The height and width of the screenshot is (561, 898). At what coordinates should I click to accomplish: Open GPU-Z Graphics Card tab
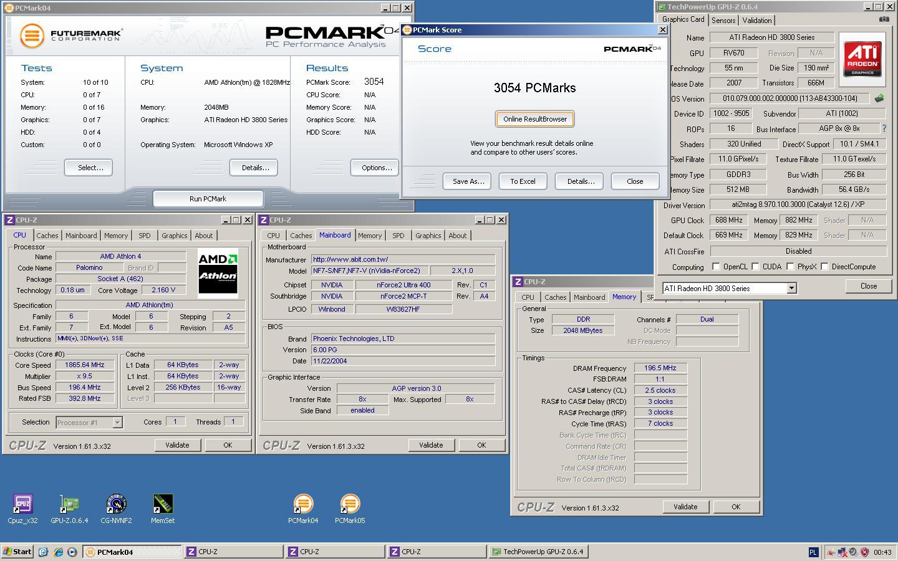click(x=683, y=19)
